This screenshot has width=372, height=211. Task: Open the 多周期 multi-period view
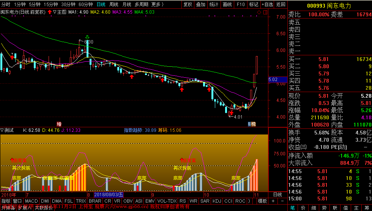click(142, 5)
